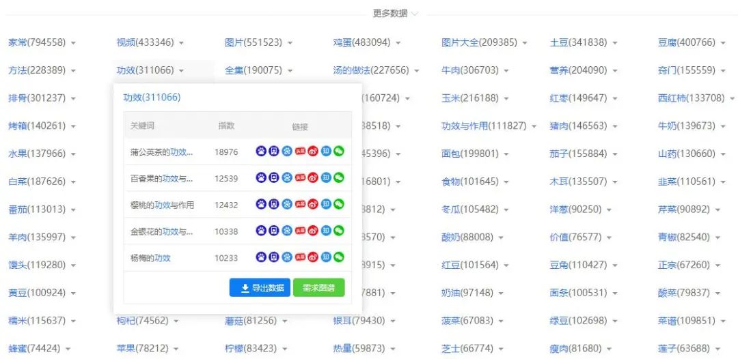Image resolution: width=738 pixels, height=359 pixels.
Task: Open the 全集(190075) keyword link
Action: 254,70
